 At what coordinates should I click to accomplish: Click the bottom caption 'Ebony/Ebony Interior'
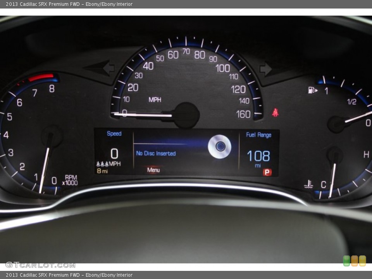coord(109,275)
